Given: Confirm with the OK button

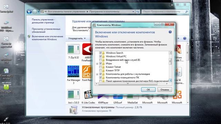Looking at the screenshot, I should click(x=148, y=90).
